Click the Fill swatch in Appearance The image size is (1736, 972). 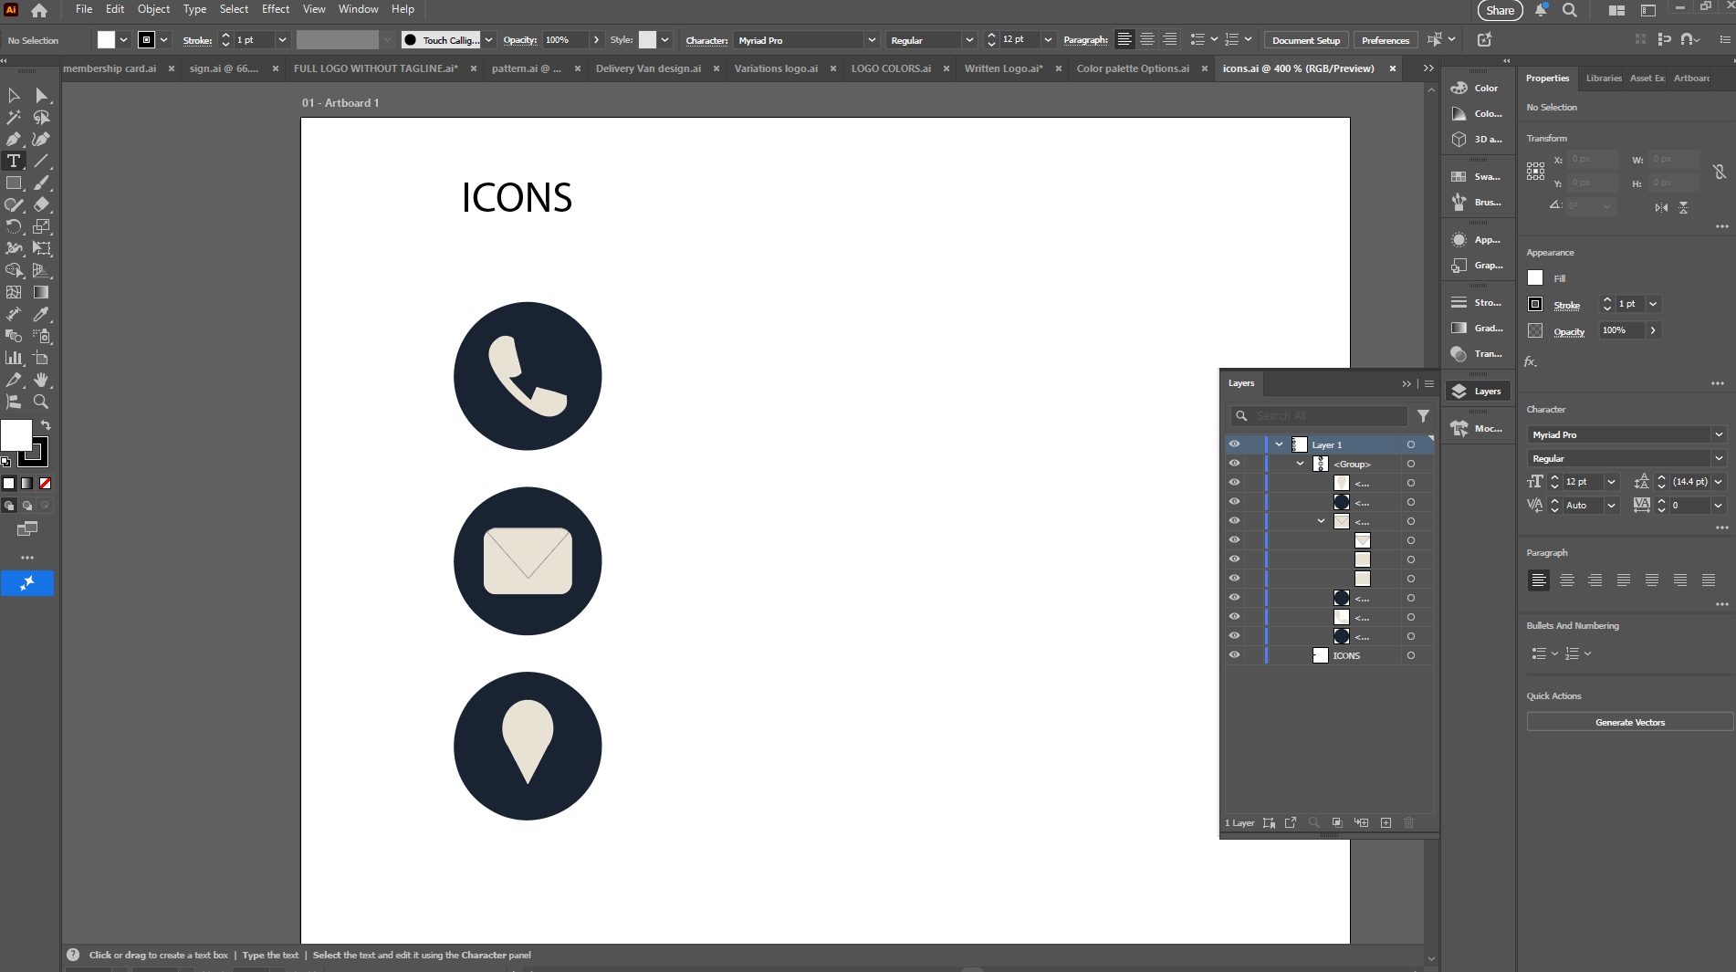(1535, 278)
